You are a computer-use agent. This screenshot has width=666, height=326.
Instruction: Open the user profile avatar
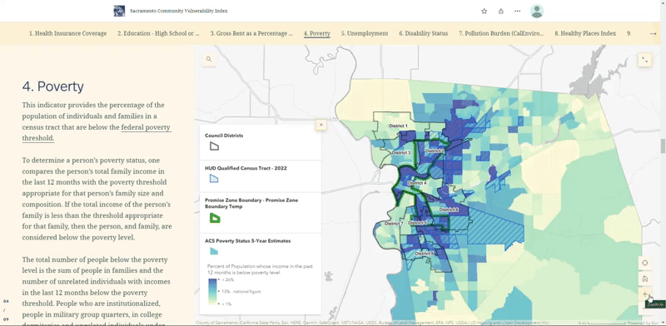(537, 11)
